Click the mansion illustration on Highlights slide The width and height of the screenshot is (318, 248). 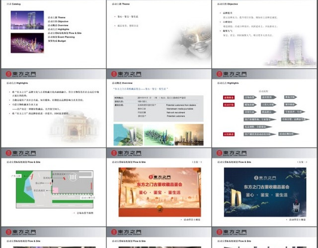(x=75, y=126)
